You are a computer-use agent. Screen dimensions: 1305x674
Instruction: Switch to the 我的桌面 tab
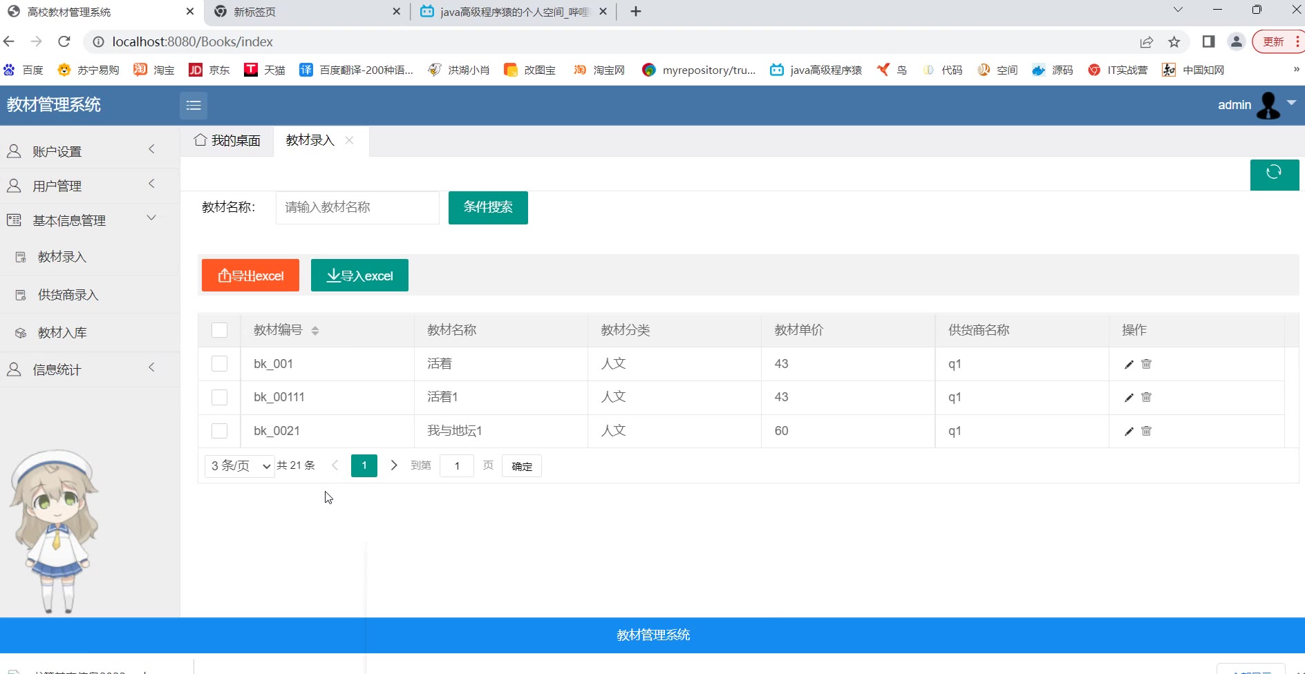227,141
